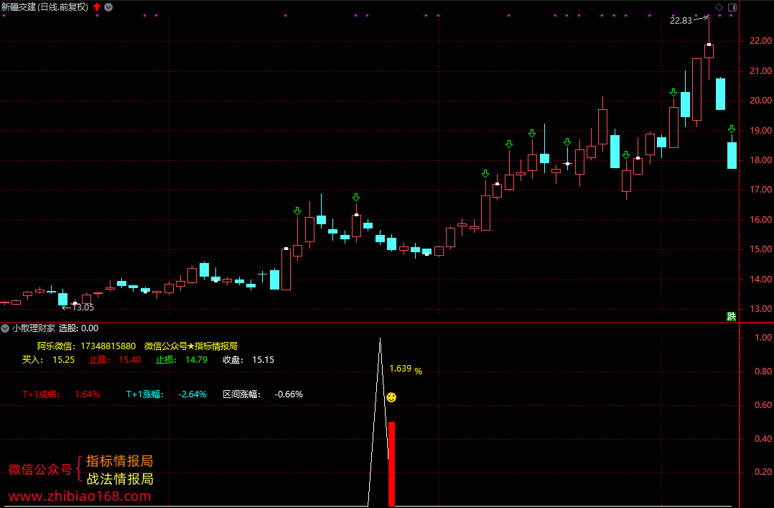Click the 1.00 indicator axis label
This screenshot has width=774, height=508.
coord(763,338)
